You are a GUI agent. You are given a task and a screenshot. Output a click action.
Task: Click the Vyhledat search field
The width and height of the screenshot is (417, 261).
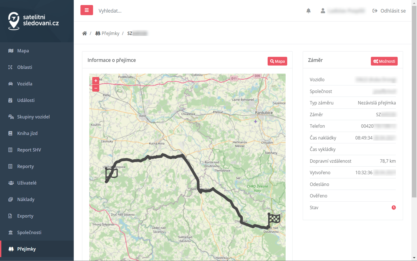tap(161, 11)
